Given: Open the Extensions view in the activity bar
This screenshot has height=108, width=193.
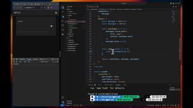Looking at the screenshot, I should click(x=63, y=25).
